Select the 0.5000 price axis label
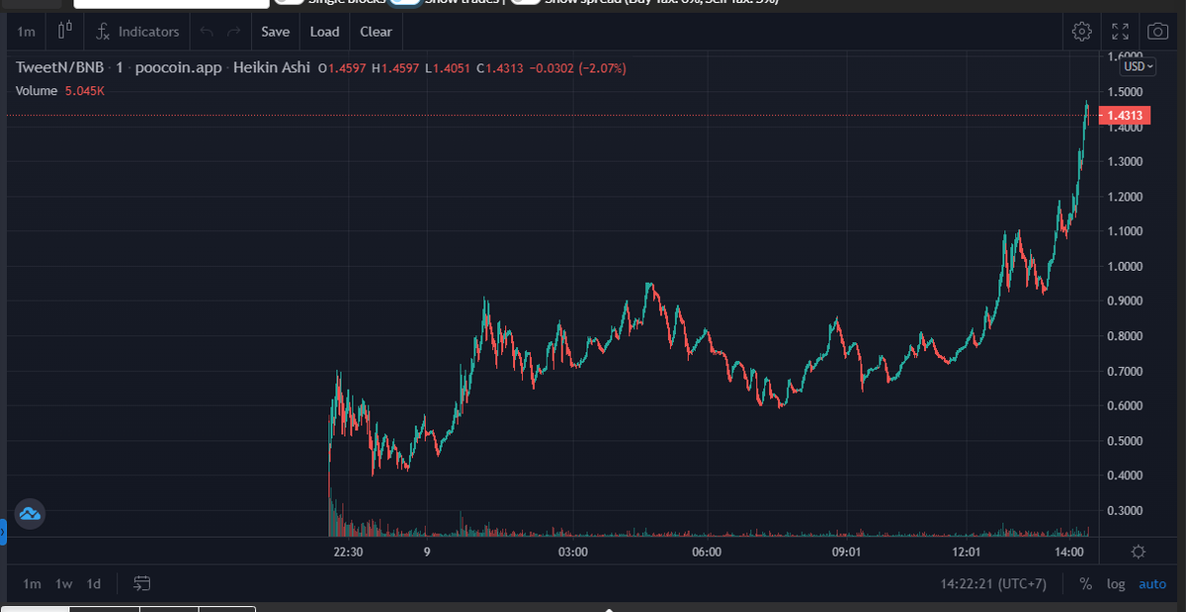The image size is (1186, 612). pyautogui.click(x=1124, y=441)
